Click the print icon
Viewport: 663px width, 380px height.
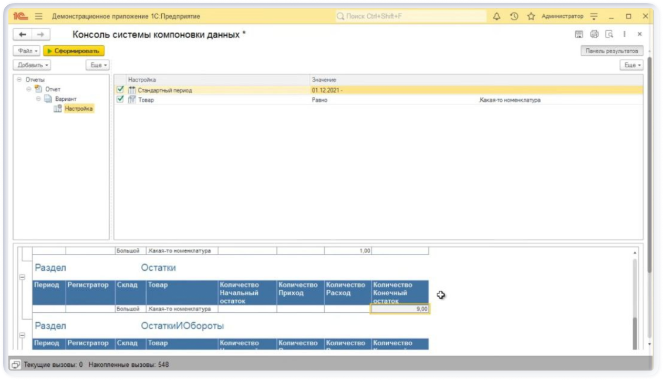pyautogui.click(x=594, y=34)
